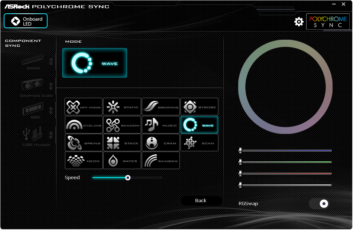
Task: Select the Neon lighting mode
Action: [x=84, y=161]
